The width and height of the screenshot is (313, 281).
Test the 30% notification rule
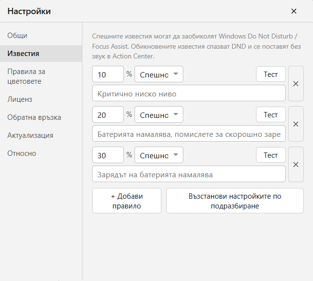pyautogui.click(x=271, y=155)
